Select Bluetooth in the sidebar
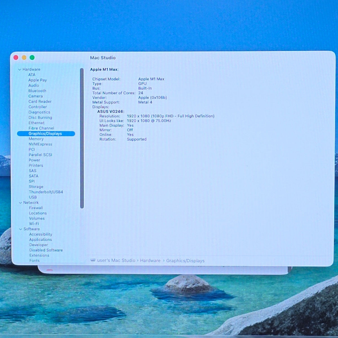 point(37,91)
